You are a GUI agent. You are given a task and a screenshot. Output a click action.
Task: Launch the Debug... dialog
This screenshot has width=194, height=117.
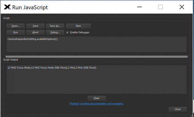55,32
